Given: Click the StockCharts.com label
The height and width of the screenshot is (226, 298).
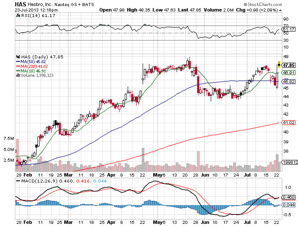Looking at the screenshot, I should pos(263,4).
